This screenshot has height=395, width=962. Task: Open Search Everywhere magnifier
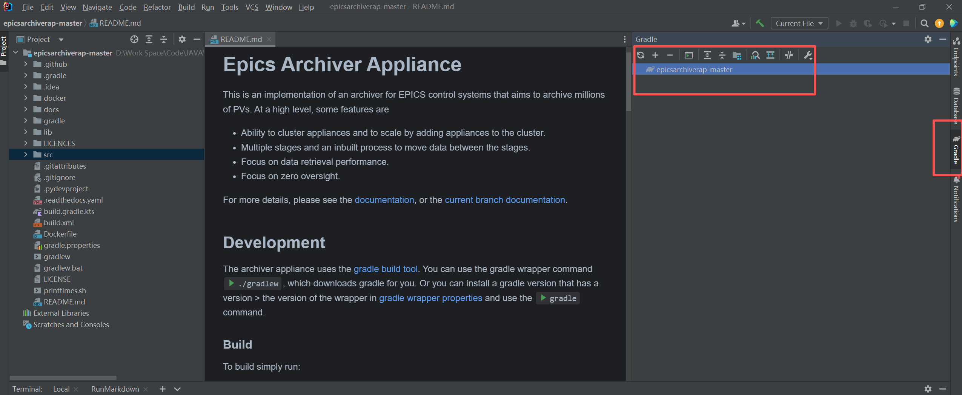pyautogui.click(x=924, y=23)
